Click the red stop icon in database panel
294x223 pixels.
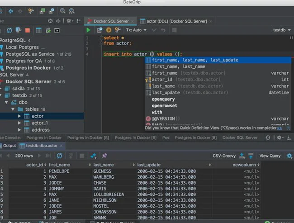tap(28, 30)
